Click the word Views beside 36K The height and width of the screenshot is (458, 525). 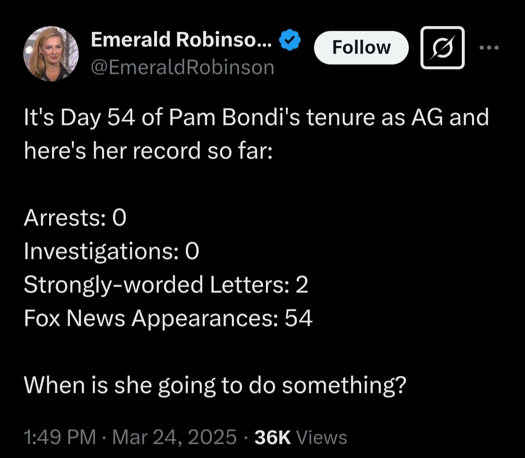[x=321, y=437]
